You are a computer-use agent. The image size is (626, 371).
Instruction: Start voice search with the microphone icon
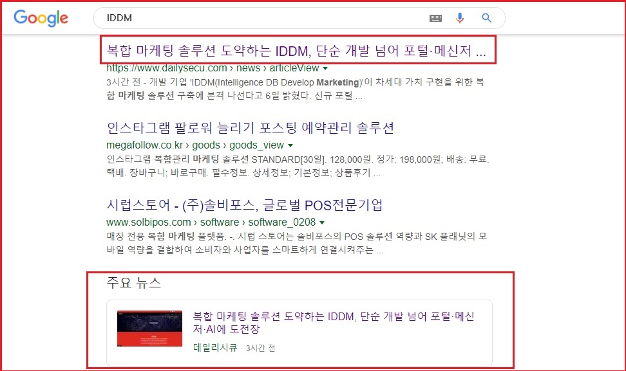coord(460,19)
